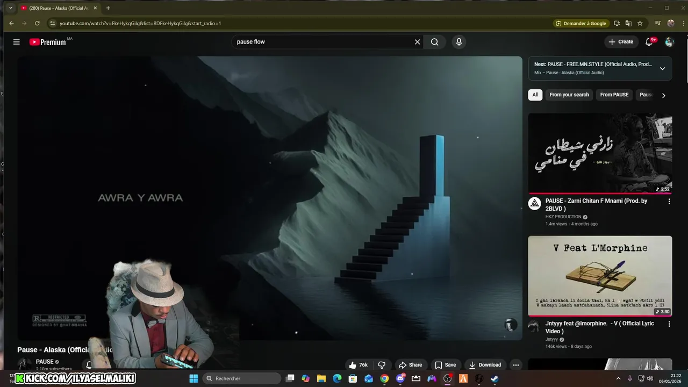Select the From your search chip
This screenshot has height=387, width=688.
(569, 95)
